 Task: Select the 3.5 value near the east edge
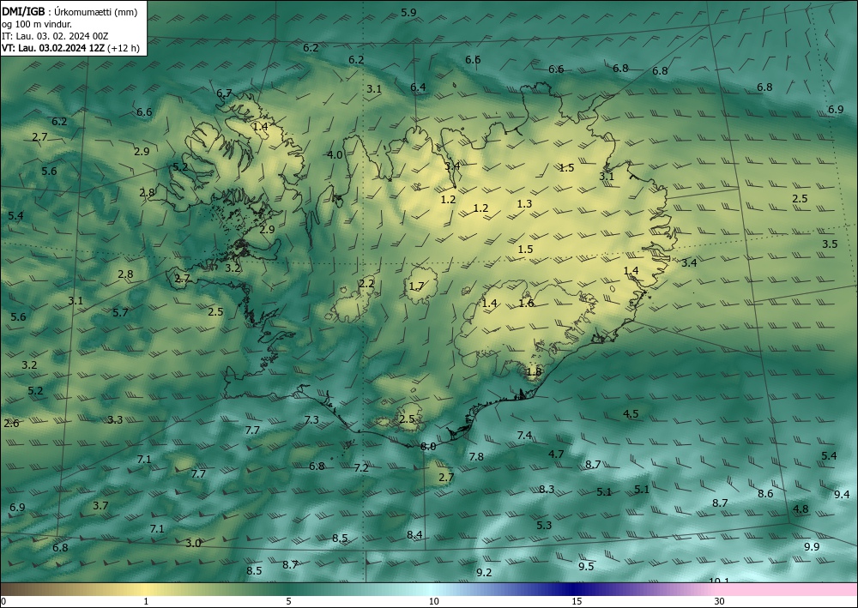click(x=830, y=244)
